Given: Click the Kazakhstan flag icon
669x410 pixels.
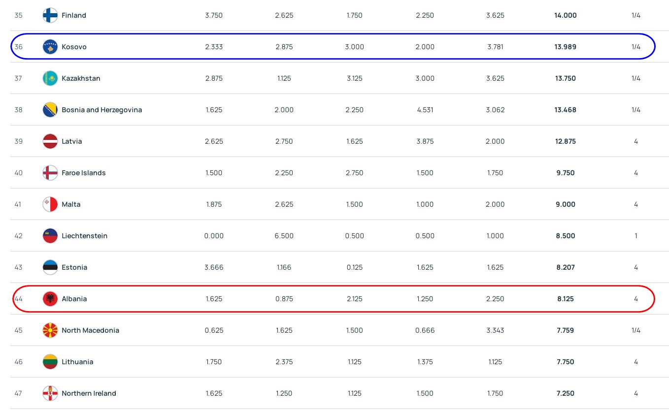Looking at the screenshot, I should 50,78.
